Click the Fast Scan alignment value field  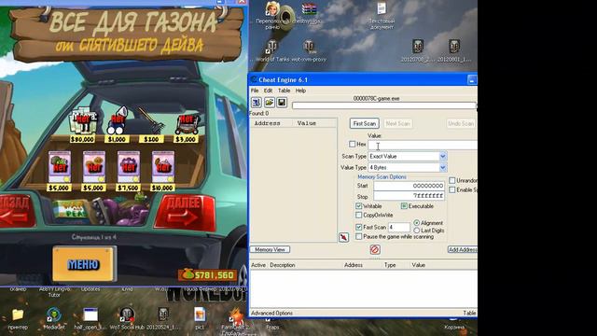coord(399,227)
